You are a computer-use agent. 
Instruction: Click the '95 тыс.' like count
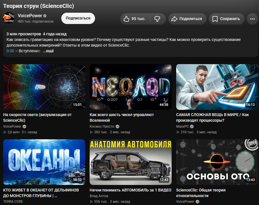point(138,19)
